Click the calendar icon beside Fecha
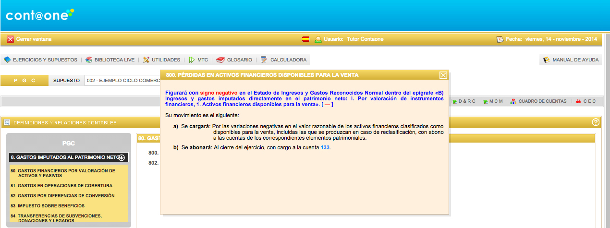Image resolution: width=610 pixels, height=228 pixels. [x=500, y=39]
